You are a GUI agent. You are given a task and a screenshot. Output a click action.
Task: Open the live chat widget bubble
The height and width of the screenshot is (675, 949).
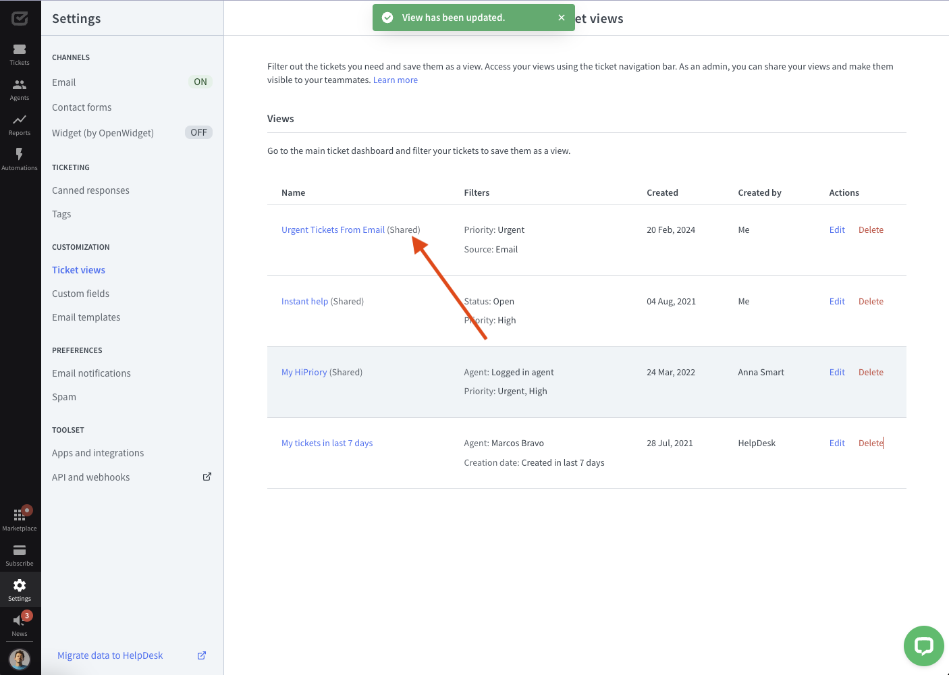(x=923, y=646)
